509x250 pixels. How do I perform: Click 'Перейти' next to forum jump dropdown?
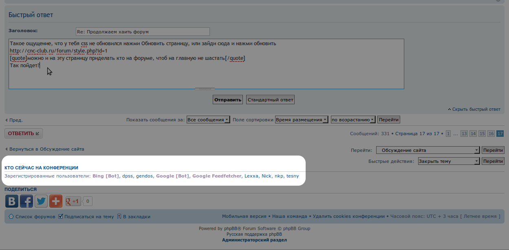[x=493, y=150]
